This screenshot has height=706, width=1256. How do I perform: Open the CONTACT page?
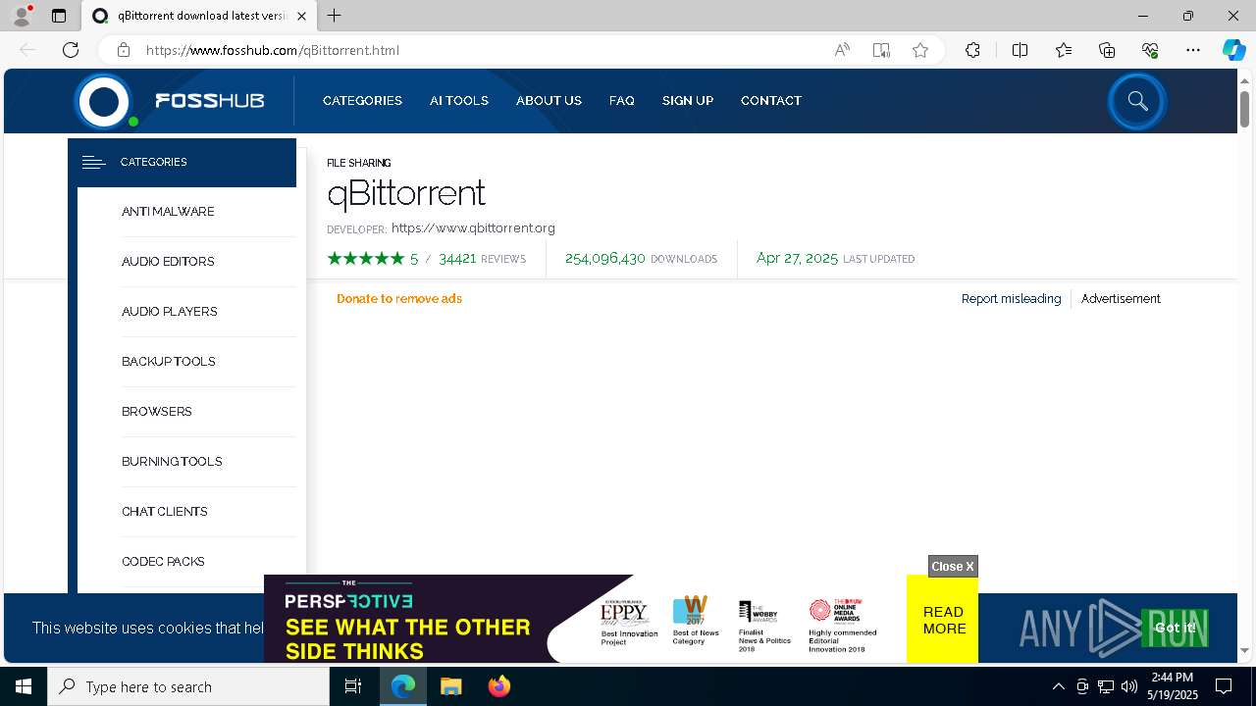[771, 101]
